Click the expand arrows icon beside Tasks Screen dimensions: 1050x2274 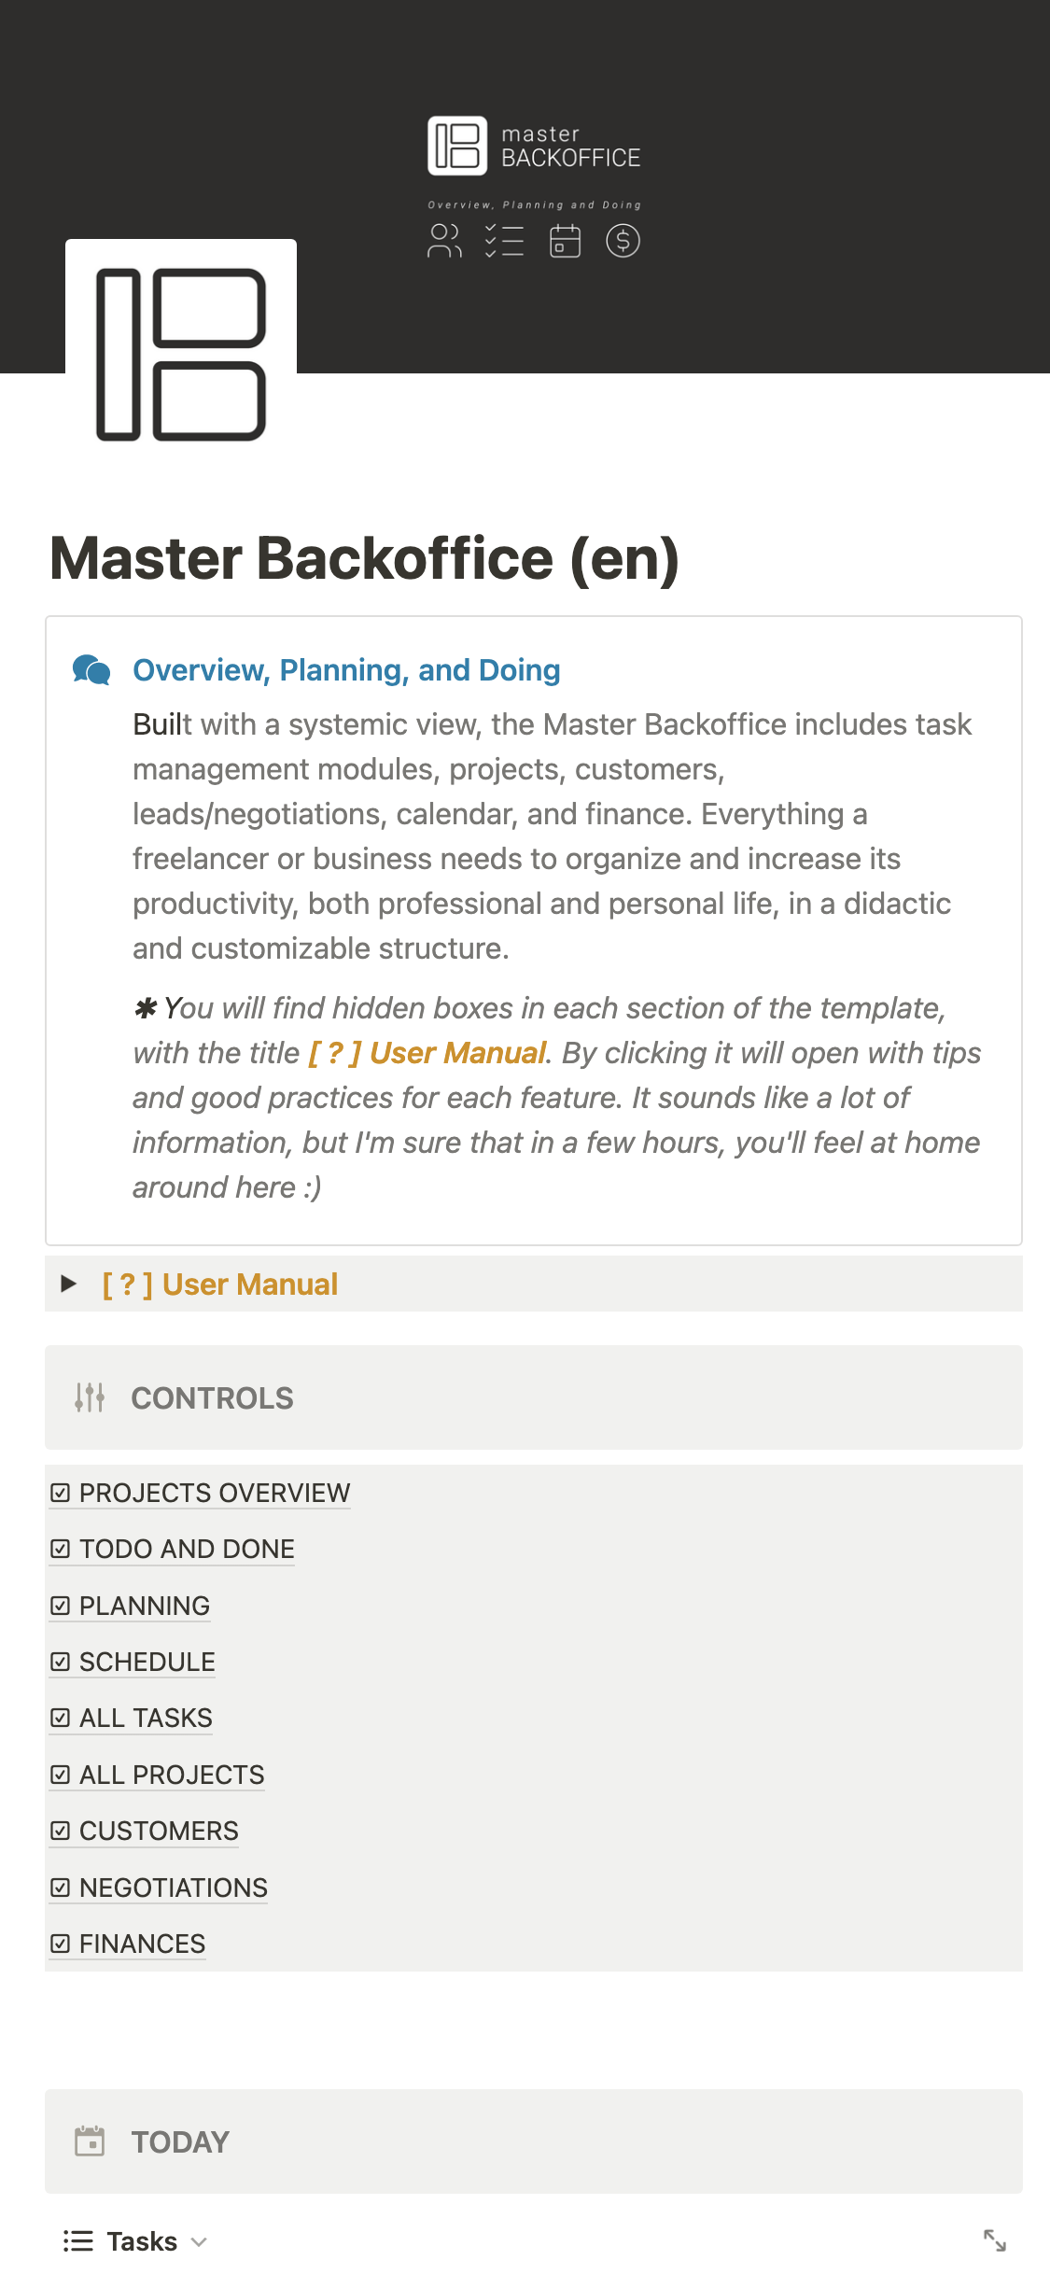(995, 2240)
